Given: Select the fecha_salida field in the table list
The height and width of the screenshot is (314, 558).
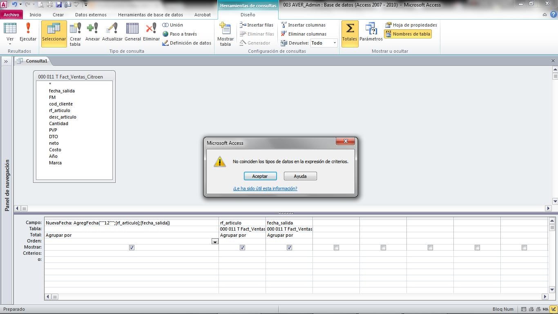Looking at the screenshot, I should click(62, 90).
